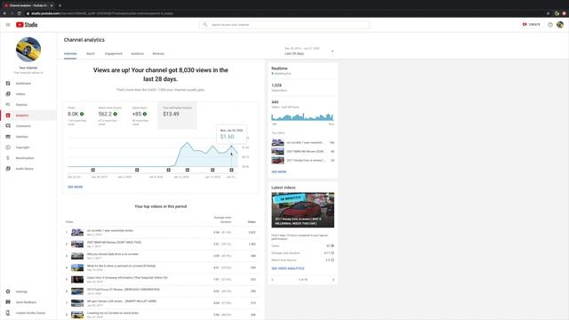Switch to the Revenue tab
The height and width of the screenshot is (320, 569).
pyautogui.click(x=158, y=53)
